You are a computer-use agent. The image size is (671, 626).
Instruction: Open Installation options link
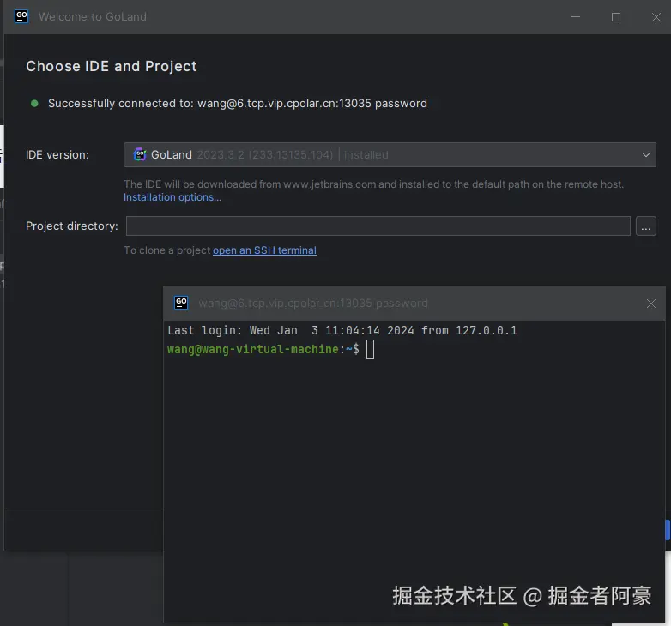pos(172,197)
